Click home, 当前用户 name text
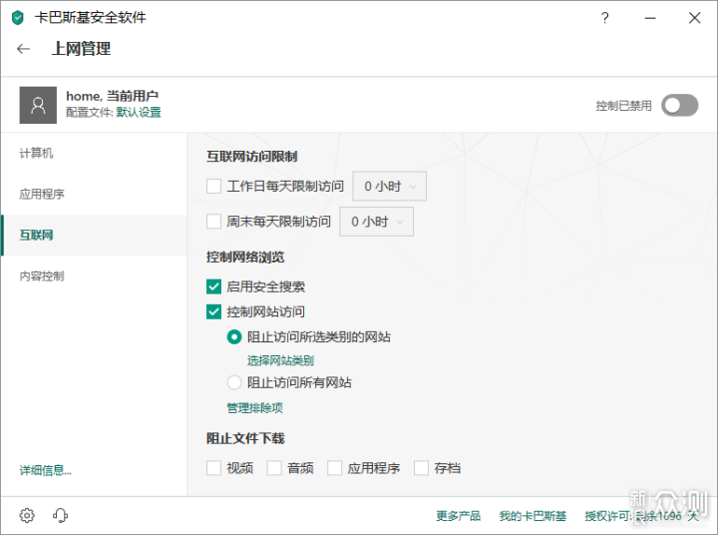The height and width of the screenshot is (535, 718). point(112,96)
